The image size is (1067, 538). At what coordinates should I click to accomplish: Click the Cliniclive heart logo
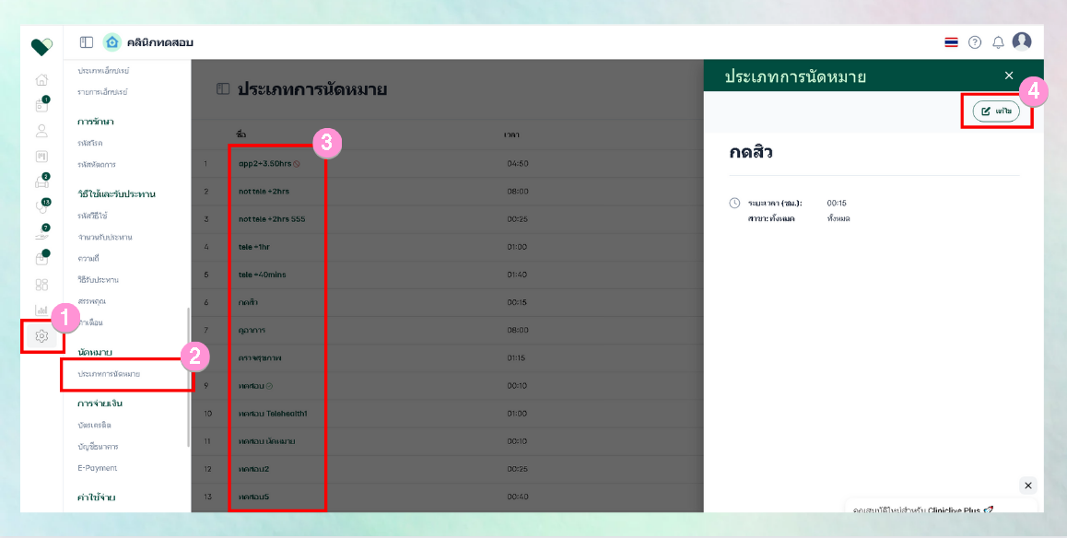(41, 45)
